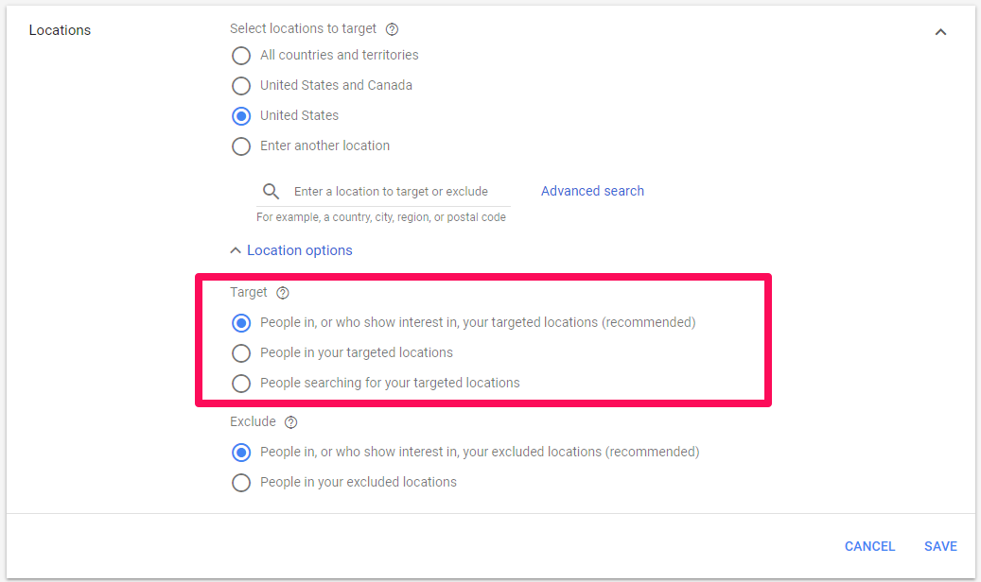Viewport: 981px width, 582px height.
Task: Choose Enter another location option
Action: coord(242,146)
